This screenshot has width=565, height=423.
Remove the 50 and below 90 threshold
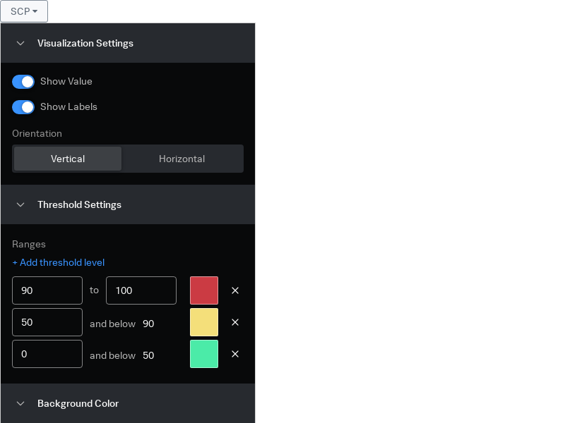point(235,322)
